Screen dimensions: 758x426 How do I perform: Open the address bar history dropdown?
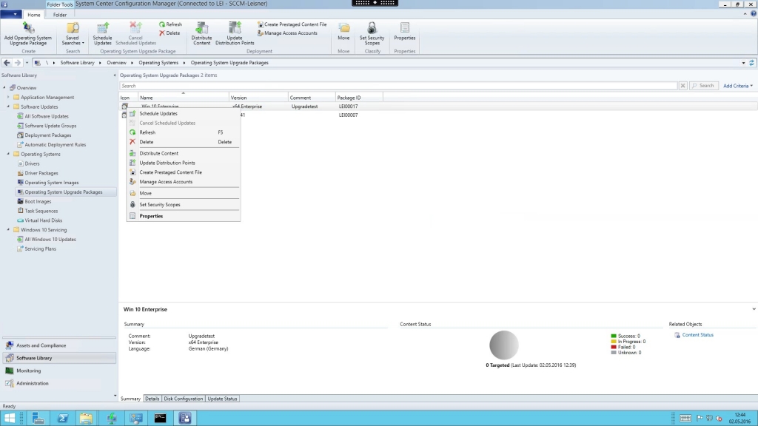tap(743, 63)
